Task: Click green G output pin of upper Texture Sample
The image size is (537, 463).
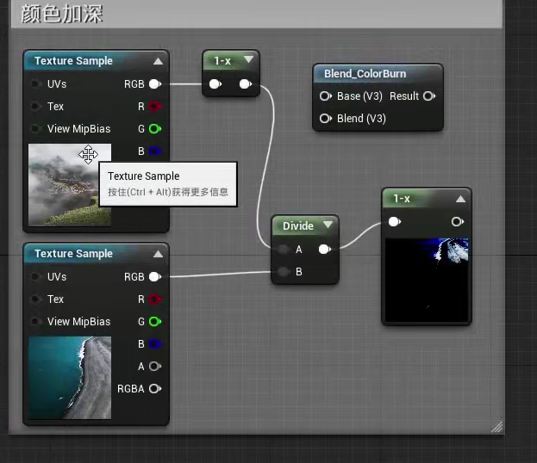Action: [x=155, y=129]
